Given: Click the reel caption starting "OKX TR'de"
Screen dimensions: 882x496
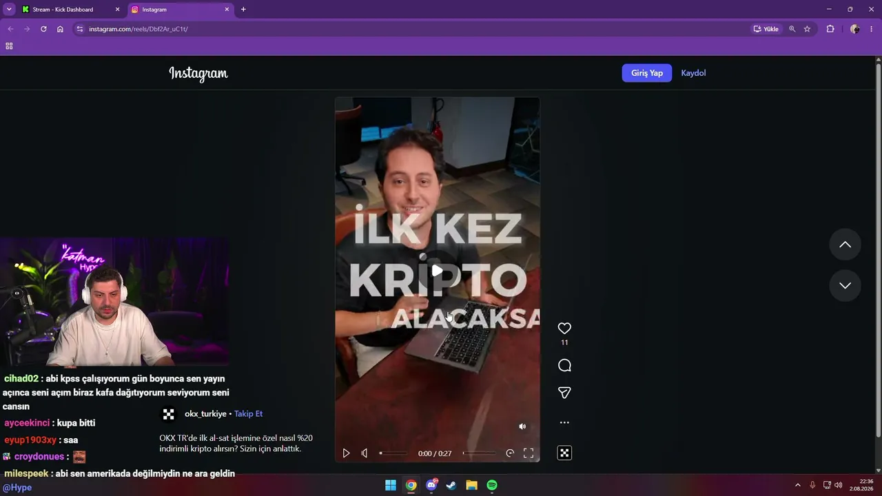Looking at the screenshot, I should pos(236,444).
